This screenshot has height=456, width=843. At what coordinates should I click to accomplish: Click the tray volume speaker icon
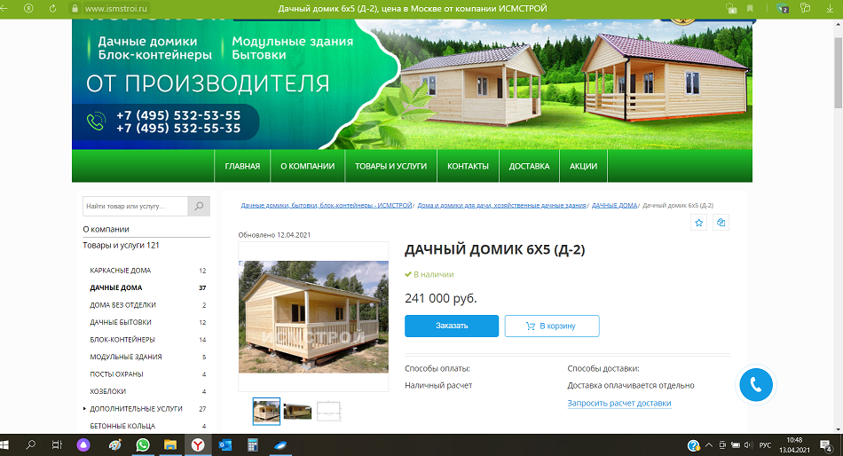point(748,445)
